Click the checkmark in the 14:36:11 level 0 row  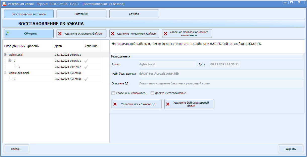coord(86,61)
